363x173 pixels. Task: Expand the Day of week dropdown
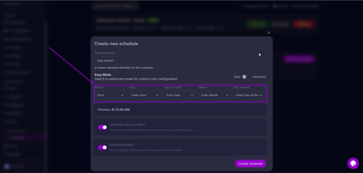pos(250,95)
